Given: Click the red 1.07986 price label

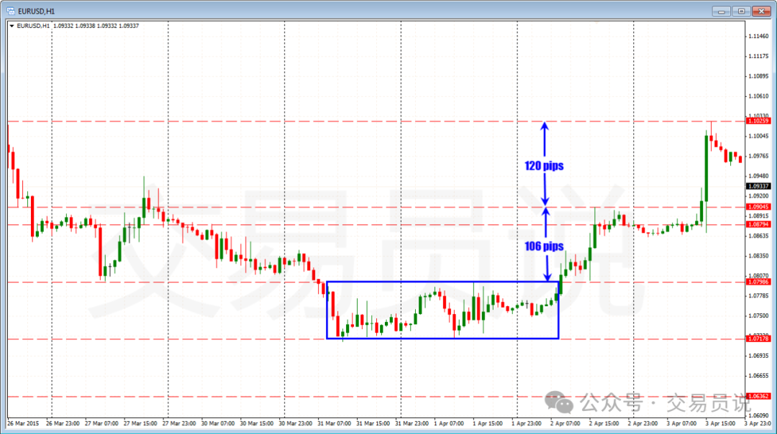Looking at the screenshot, I should (758, 282).
